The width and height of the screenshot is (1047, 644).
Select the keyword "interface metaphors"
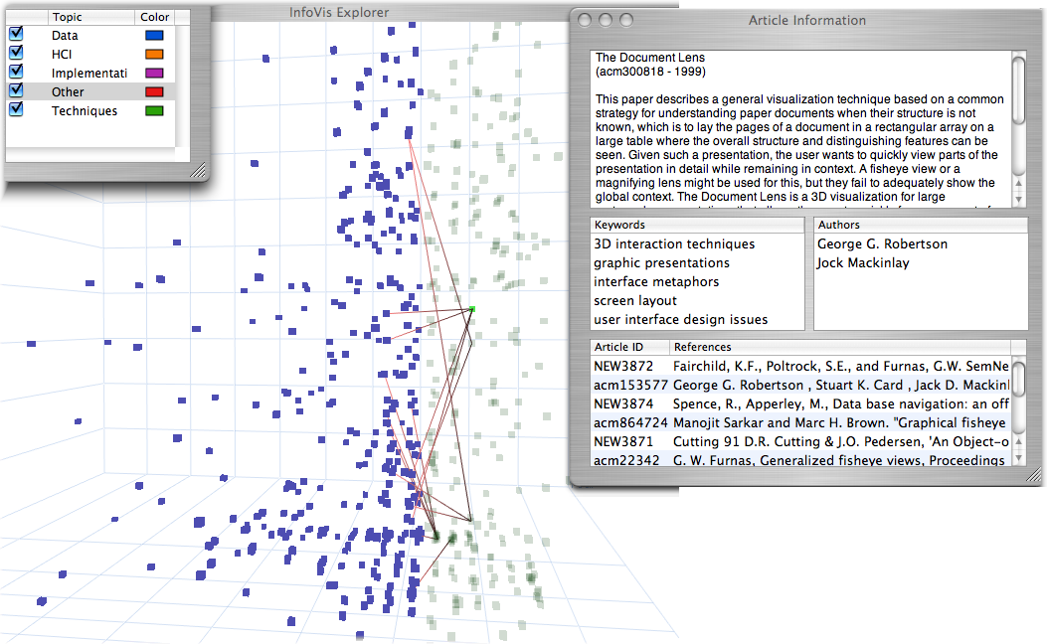click(x=658, y=282)
